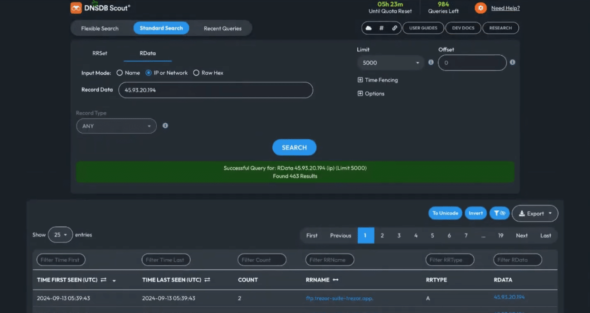This screenshot has width=590, height=313.
Task: Click the To Unicode button
Action: point(445,213)
